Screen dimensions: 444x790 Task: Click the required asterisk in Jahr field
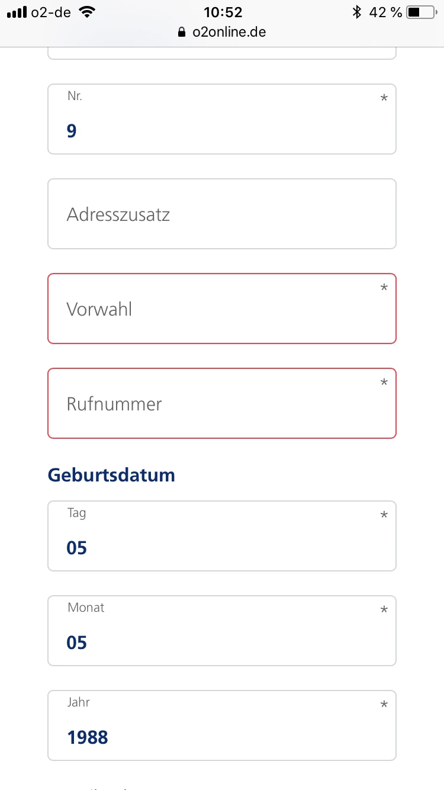pyautogui.click(x=384, y=705)
